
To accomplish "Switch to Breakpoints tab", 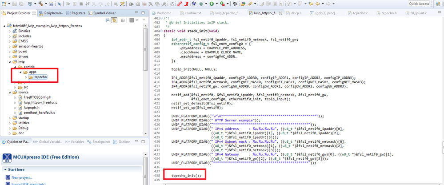I will 99,142.
